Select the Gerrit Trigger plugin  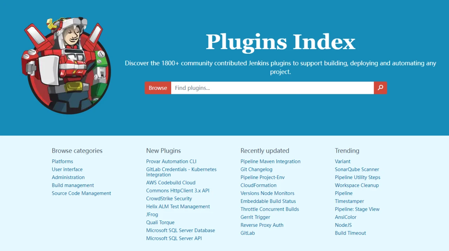coord(255,217)
